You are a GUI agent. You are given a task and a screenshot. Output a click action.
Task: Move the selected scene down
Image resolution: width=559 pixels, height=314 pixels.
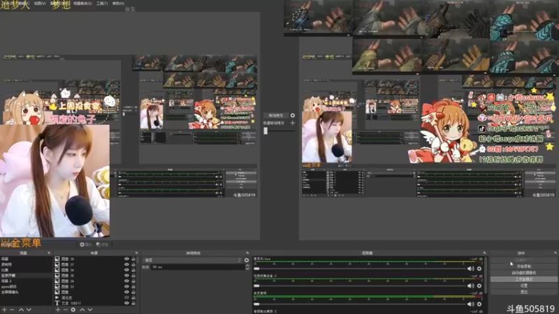[x=29, y=310]
